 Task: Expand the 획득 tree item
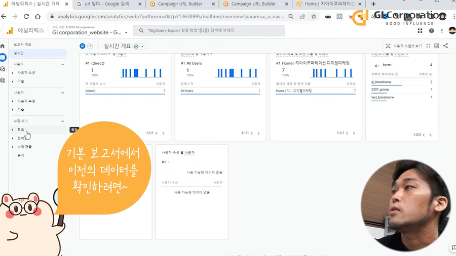click(13, 130)
